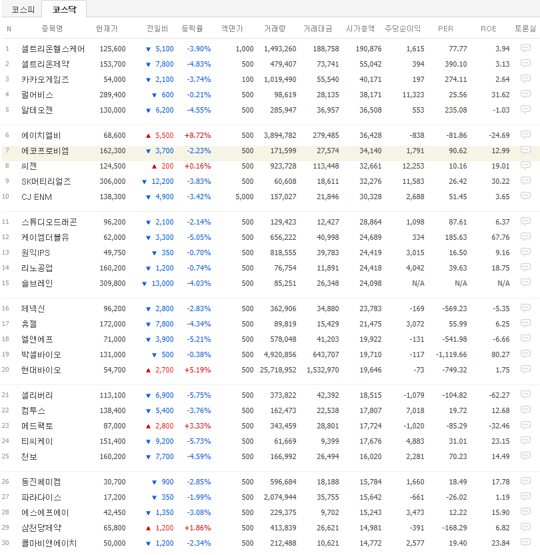Open discussion icon for 케이엠더블유

point(525,237)
